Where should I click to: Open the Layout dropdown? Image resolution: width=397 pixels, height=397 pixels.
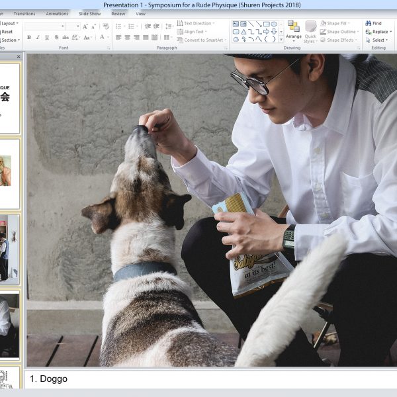pos(9,23)
